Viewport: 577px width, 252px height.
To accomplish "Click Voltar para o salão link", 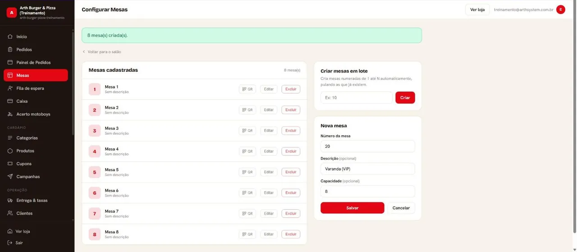I will [102, 52].
